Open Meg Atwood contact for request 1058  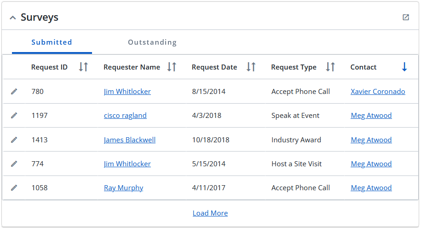coord(371,187)
